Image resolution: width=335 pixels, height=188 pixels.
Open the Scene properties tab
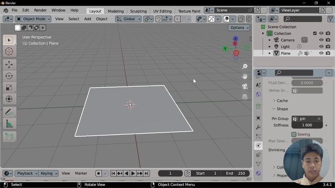point(258,85)
